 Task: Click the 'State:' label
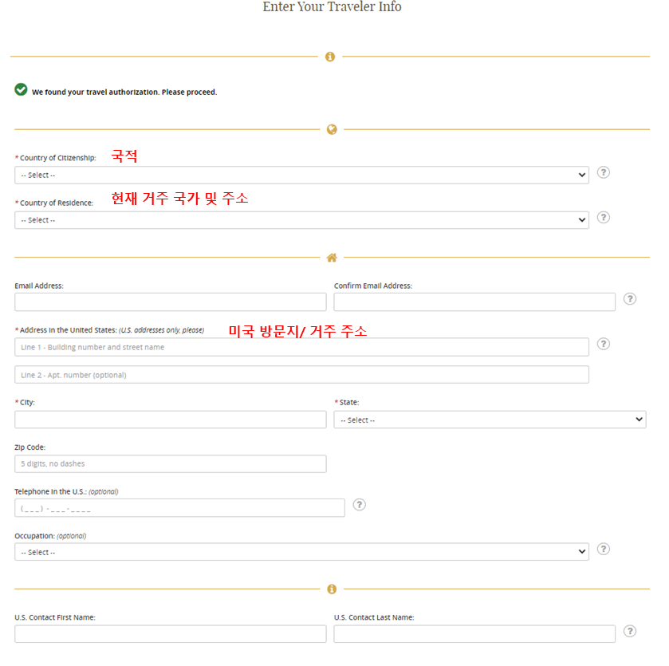coord(349,402)
